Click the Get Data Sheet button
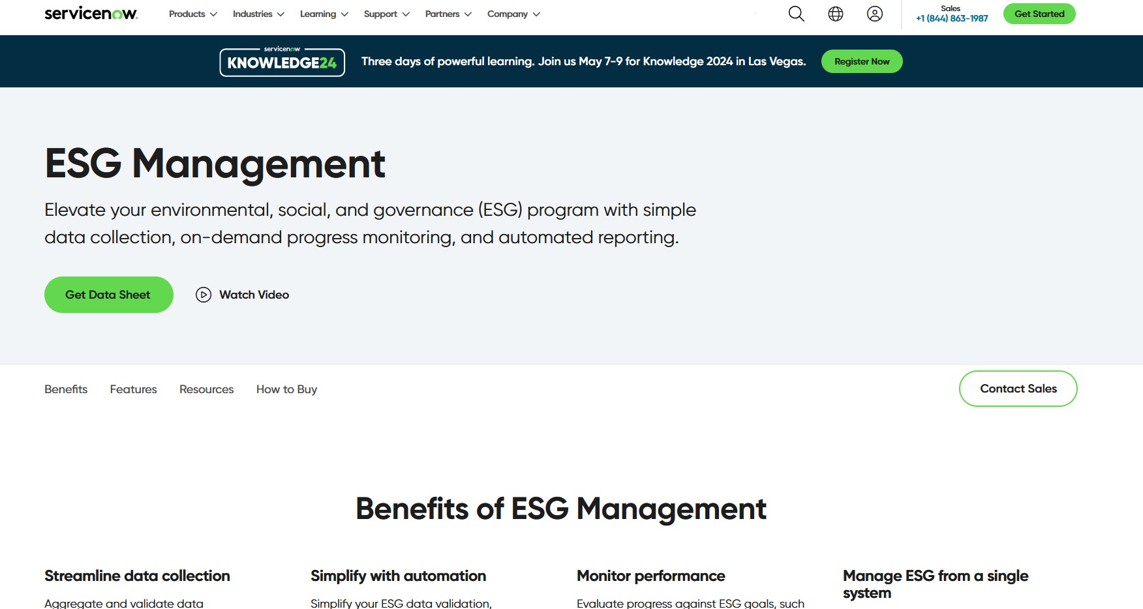Viewport: 1143px width, 609px height. [108, 295]
